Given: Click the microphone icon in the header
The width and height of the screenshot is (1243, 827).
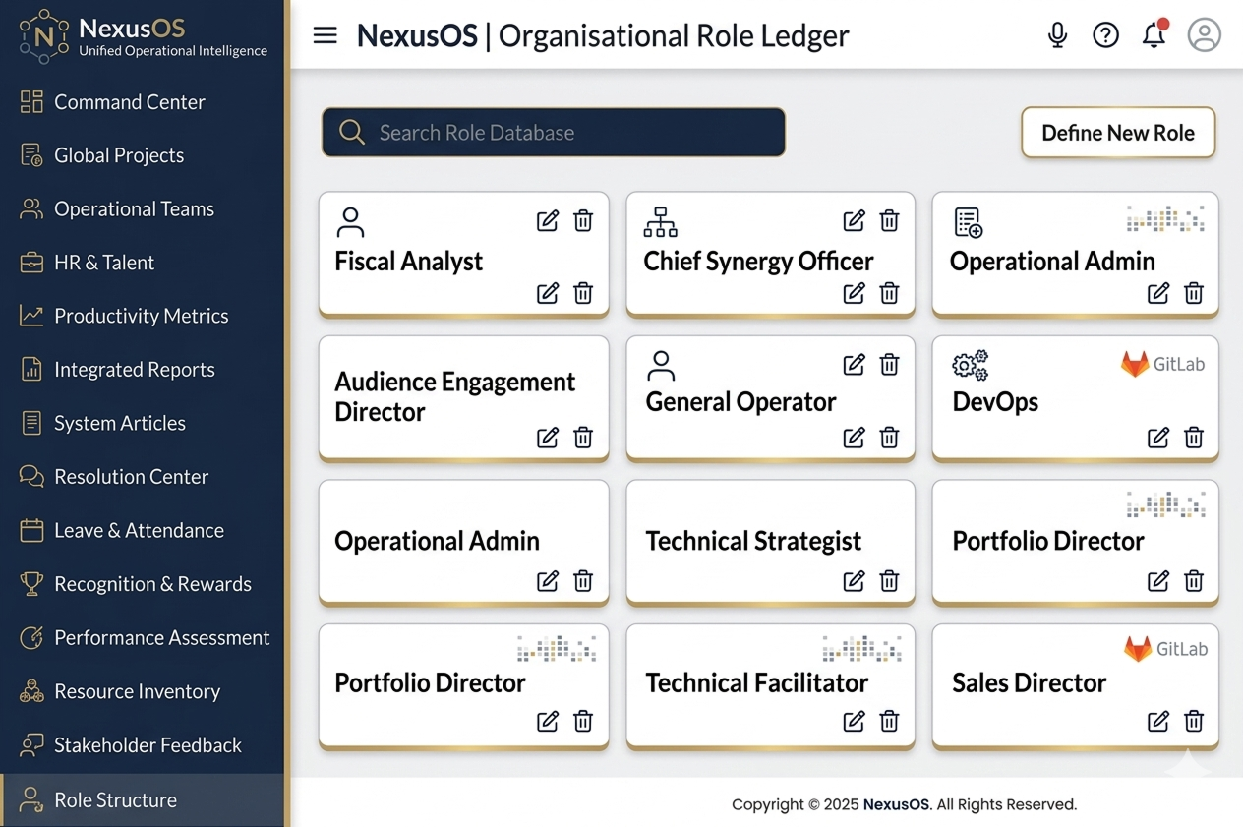Looking at the screenshot, I should pyautogui.click(x=1057, y=35).
